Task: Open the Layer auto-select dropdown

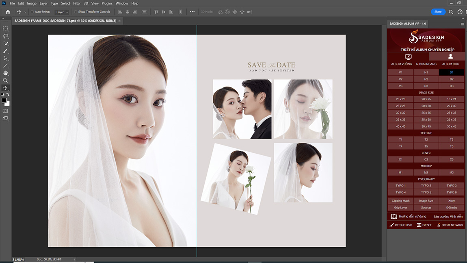Action: 62,12
